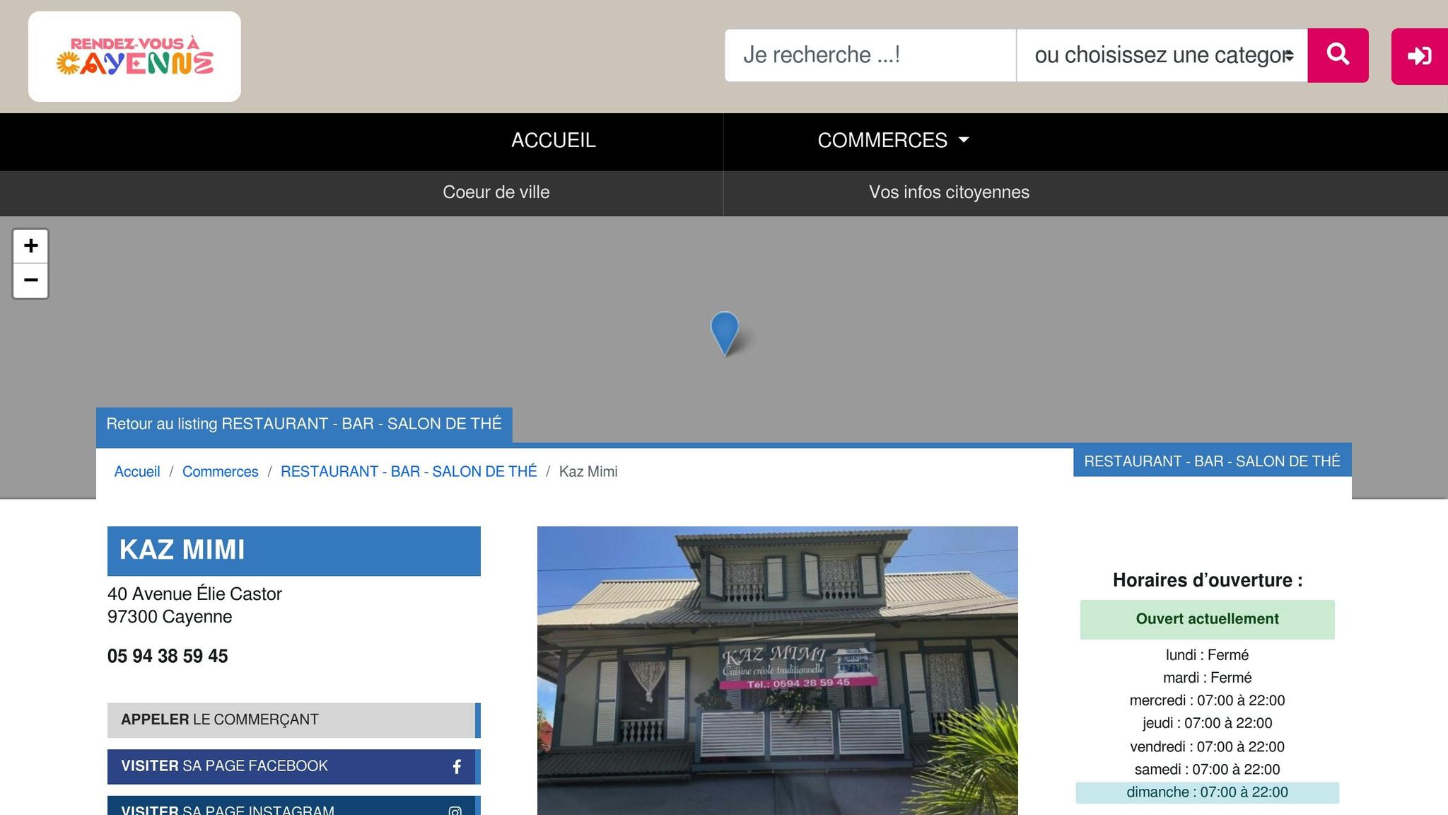Click the Facebook icon on visit button
This screenshot has height=815, width=1448.
[x=457, y=766]
